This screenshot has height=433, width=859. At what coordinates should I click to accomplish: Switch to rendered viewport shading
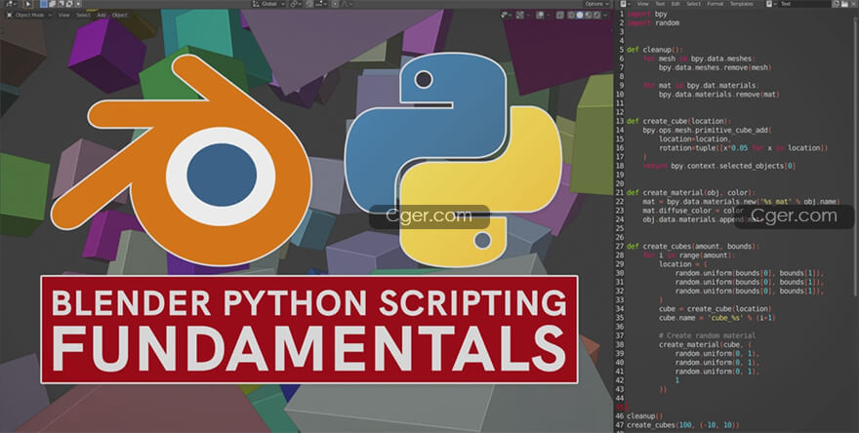pos(597,15)
